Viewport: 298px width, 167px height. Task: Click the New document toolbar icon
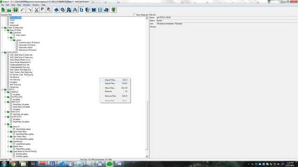point(3,10)
